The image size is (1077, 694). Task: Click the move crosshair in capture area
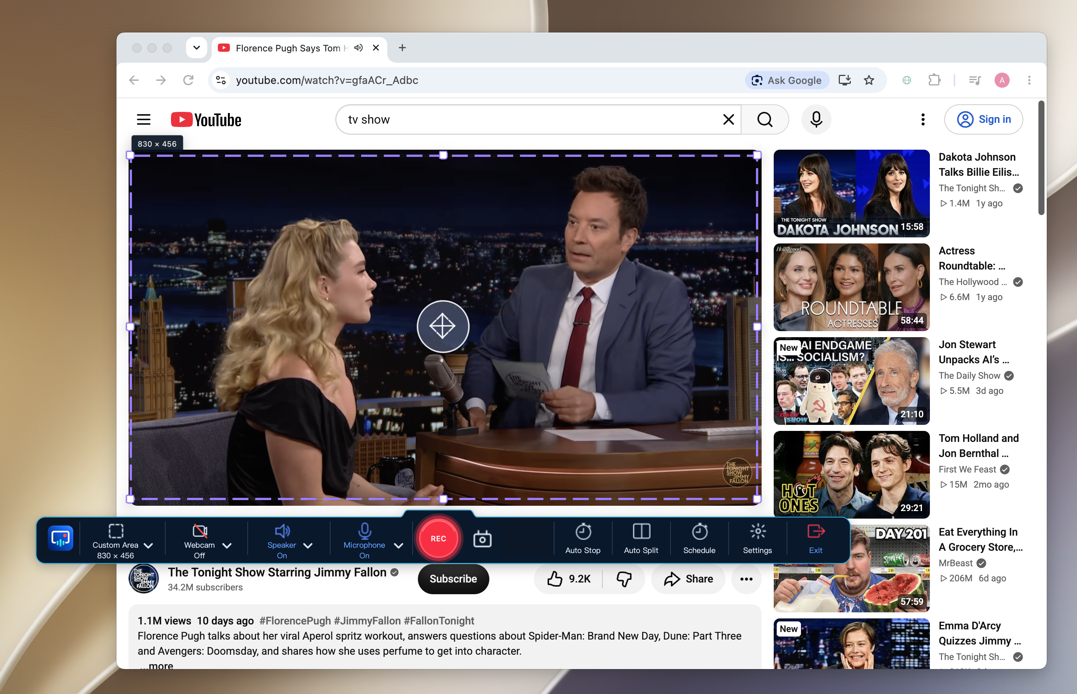(x=443, y=326)
